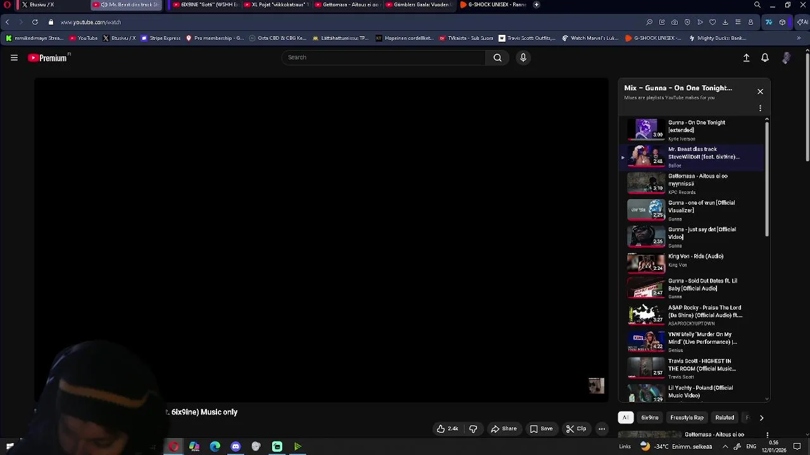
Task: Play Lil Yachty - Poland music video
Action: pyautogui.click(x=692, y=392)
